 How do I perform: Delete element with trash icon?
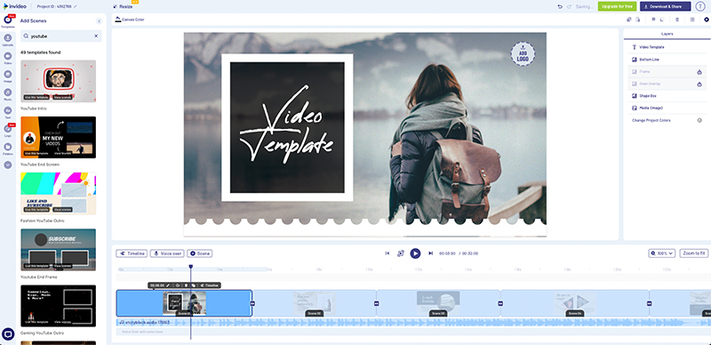(677, 20)
